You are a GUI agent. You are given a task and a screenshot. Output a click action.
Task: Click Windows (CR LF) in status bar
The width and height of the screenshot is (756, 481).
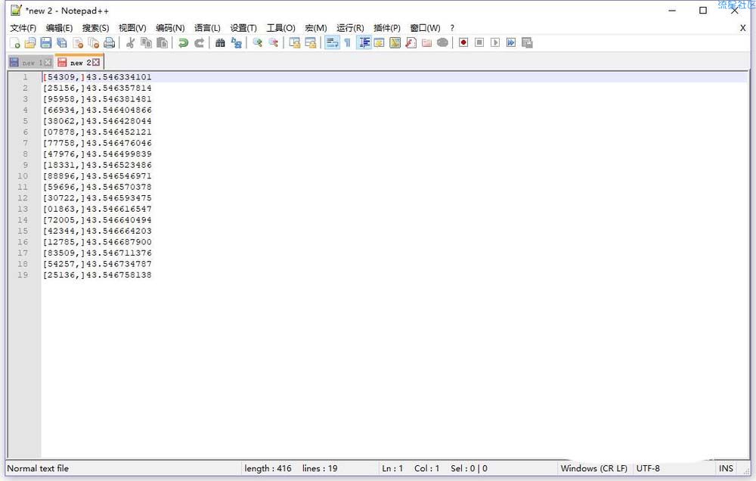(x=593, y=469)
